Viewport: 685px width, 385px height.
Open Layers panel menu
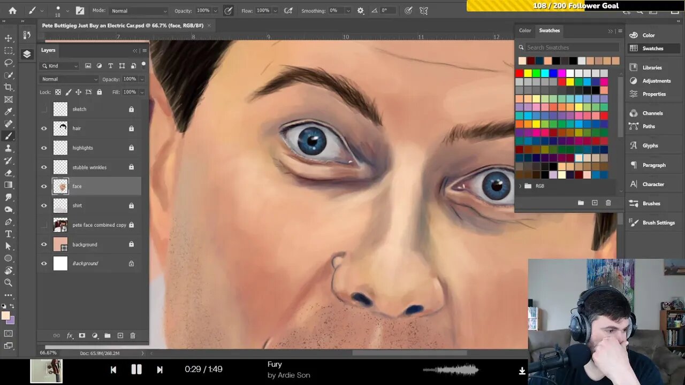click(144, 50)
